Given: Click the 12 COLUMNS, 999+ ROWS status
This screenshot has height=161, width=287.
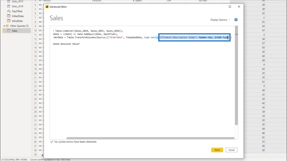Looking at the screenshot, I should click(14, 160).
